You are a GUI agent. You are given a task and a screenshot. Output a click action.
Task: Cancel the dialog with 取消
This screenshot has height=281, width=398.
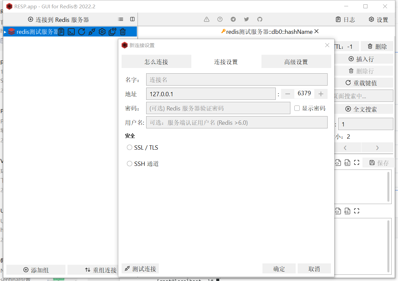point(314,269)
